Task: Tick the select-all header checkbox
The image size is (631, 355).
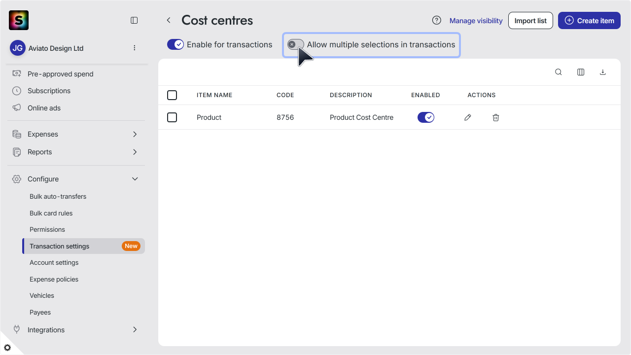Action: tap(172, 95)
